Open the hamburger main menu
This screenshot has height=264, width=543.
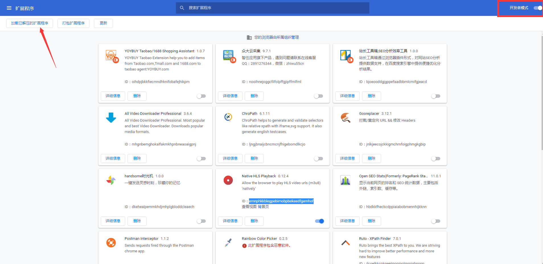(9, 8)
